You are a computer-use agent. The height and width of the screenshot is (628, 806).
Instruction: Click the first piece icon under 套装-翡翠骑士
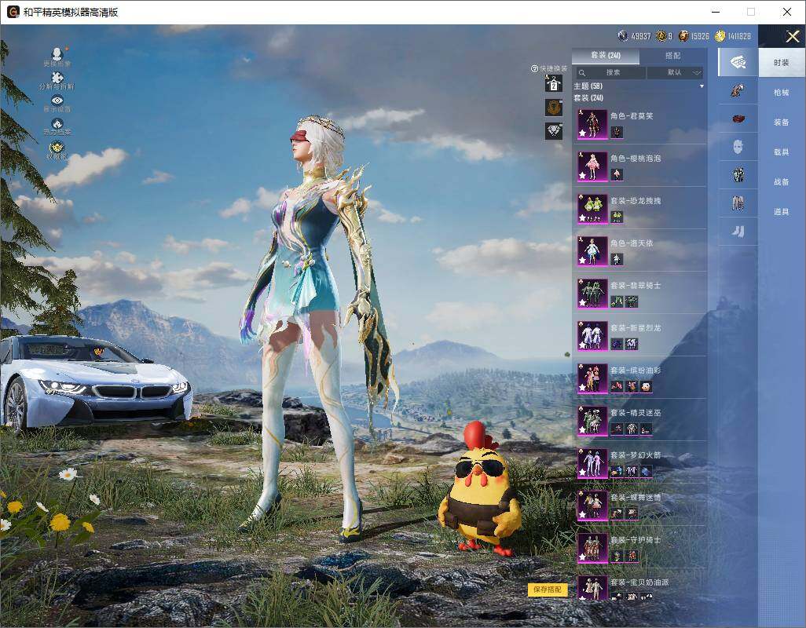pyautogui.click(x=617, y=302)
